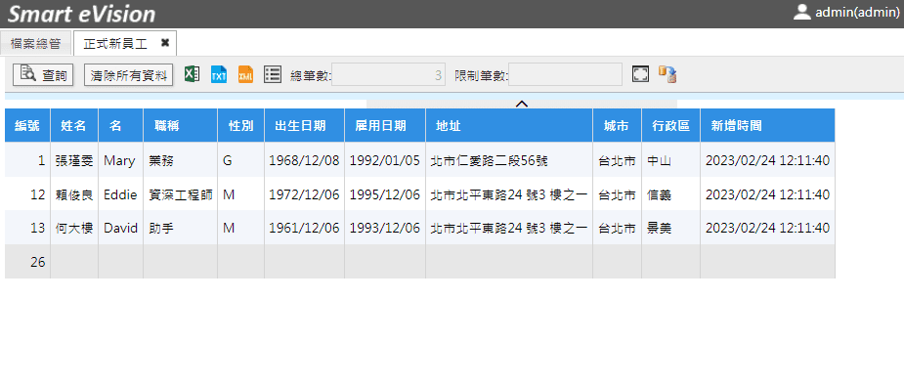Export data as TXT file icon
The image size is (904, 385).
pyautogui.click(x=219, y=74)
